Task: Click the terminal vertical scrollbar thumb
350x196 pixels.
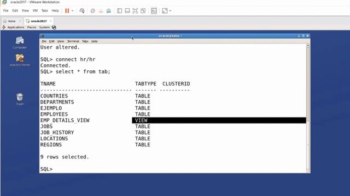Action: [x=308, y=84]
